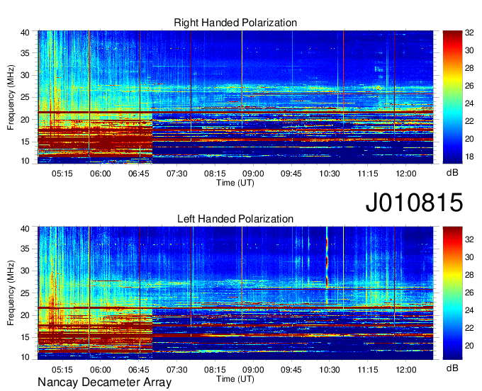Click the "Frequency (MHz)" axis label of the Left Handed plot
Viewport: 482px width, 391px height.
[11, 293]
